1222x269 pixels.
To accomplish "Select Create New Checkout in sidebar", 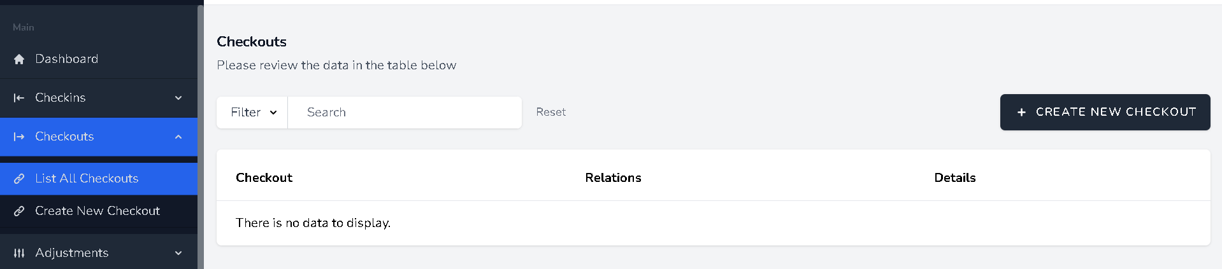I will point(97,211).
